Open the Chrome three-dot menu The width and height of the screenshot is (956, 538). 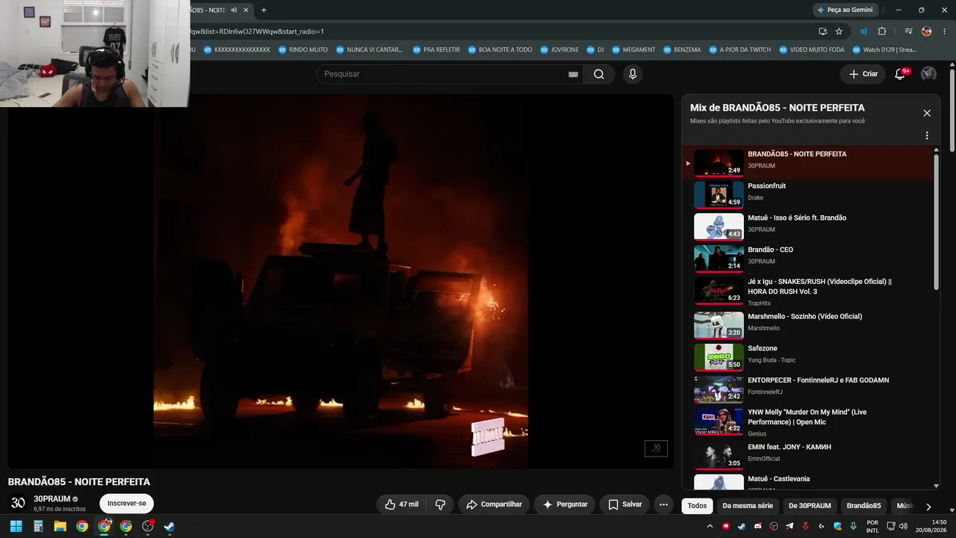click(945, 31)
